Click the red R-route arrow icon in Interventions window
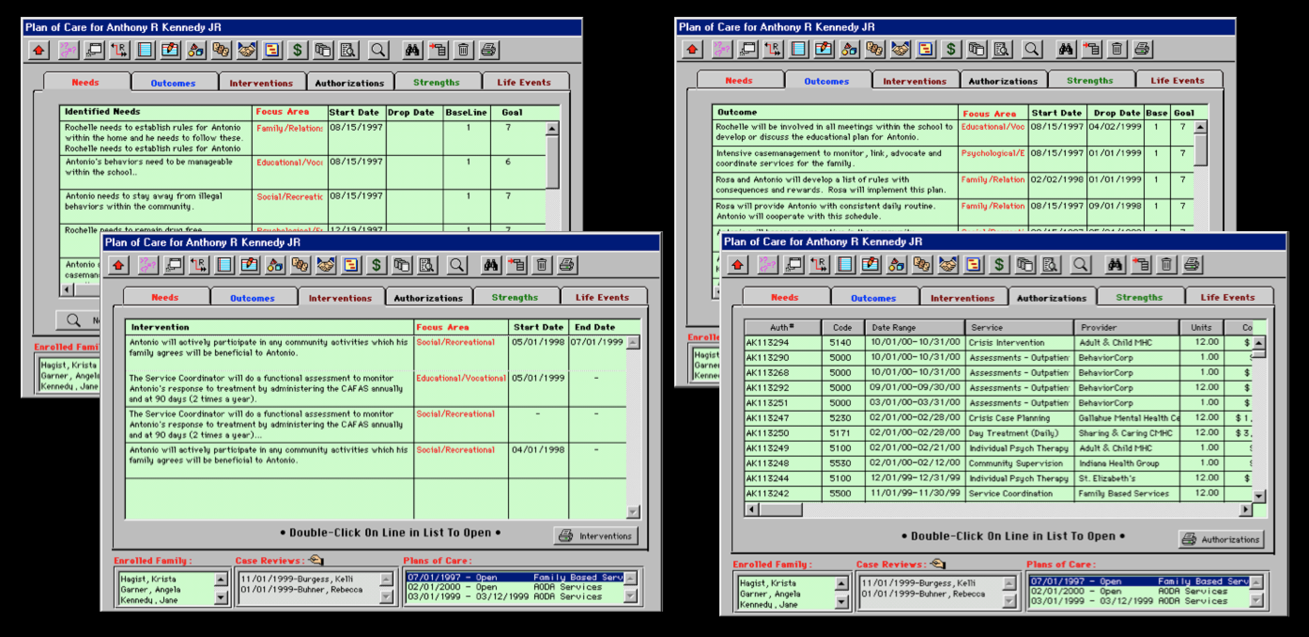Image resolution: width=1309 pixels, height=637 pixels. pyautogui.click(x=199, y=265)
